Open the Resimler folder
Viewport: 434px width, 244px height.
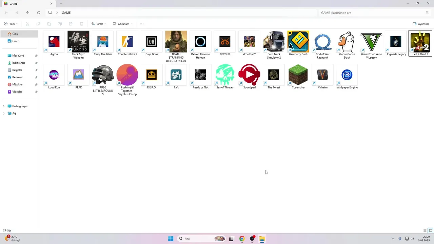tap(19, 77)
